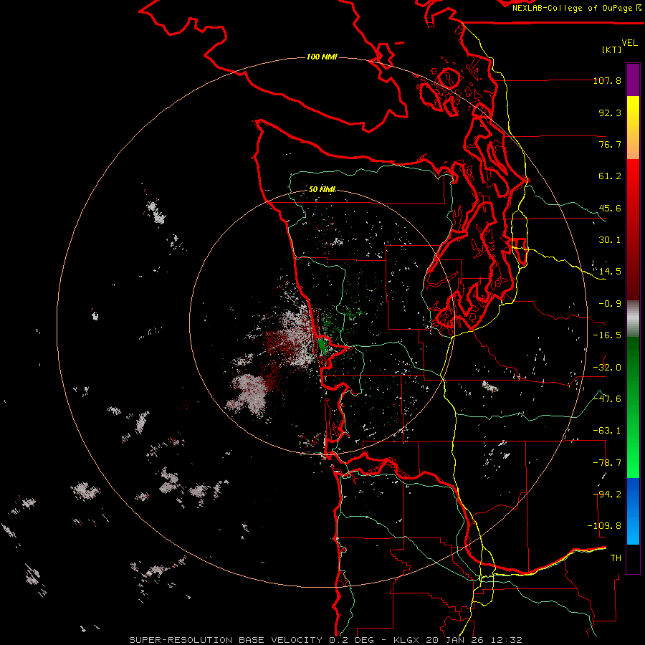The image size is (645, 645).
Task: Select the 61.2 value on the velocity scale
Action: [x=610, y=176]
